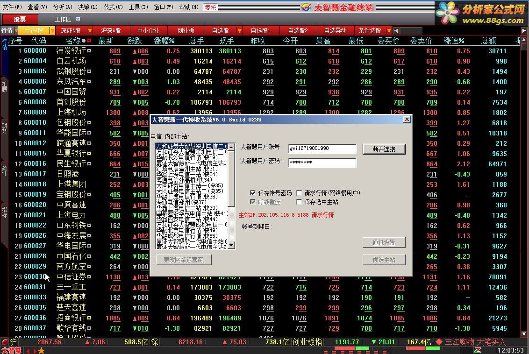529x354 pixels.
Task: Close the 大智慧新一代接收系统 dialog
Action: 407,120
